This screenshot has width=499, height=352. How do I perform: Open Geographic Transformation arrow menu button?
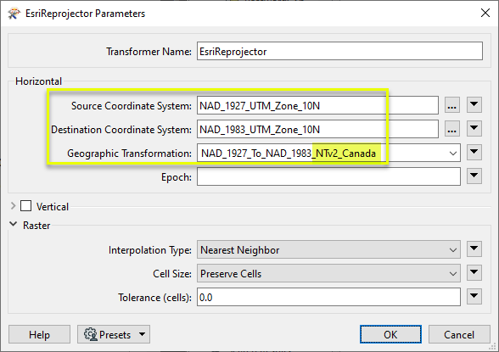coord(474,153)
